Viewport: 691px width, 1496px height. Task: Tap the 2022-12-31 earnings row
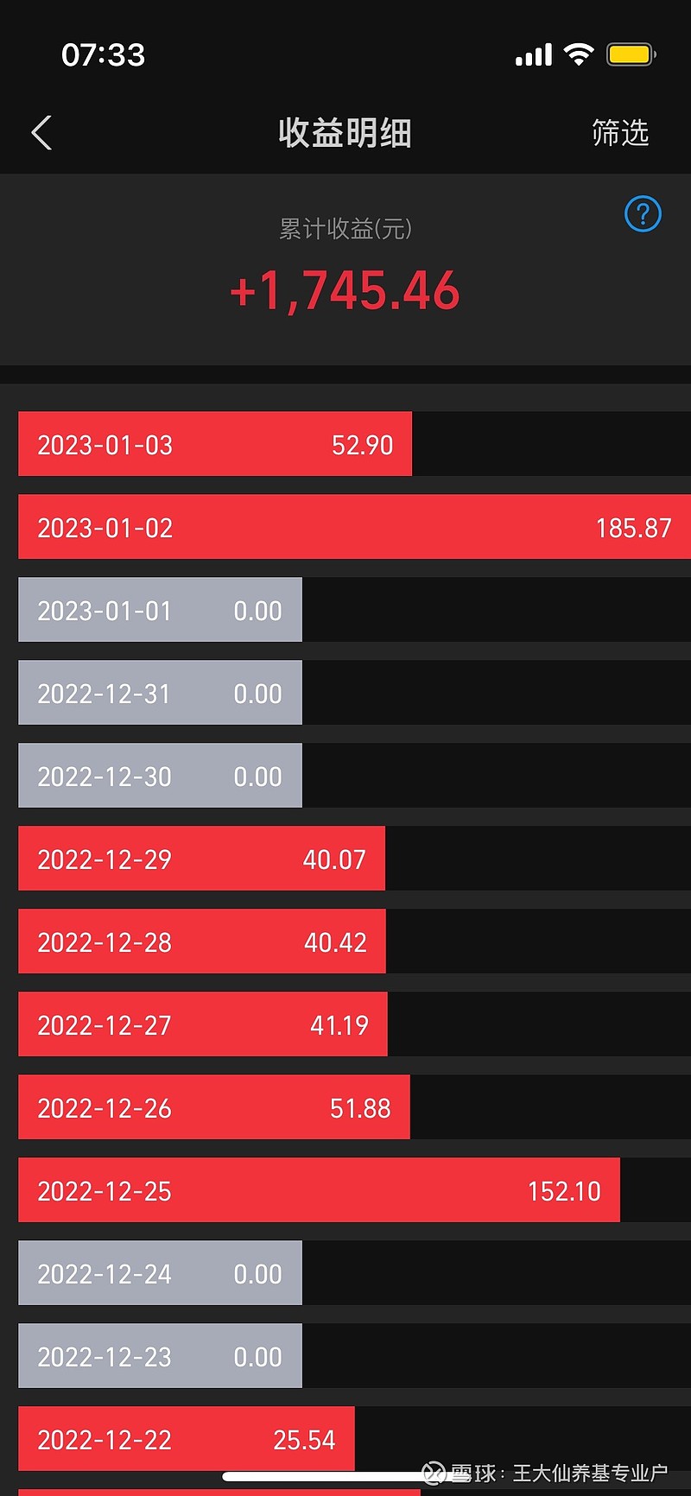(160, 693)
